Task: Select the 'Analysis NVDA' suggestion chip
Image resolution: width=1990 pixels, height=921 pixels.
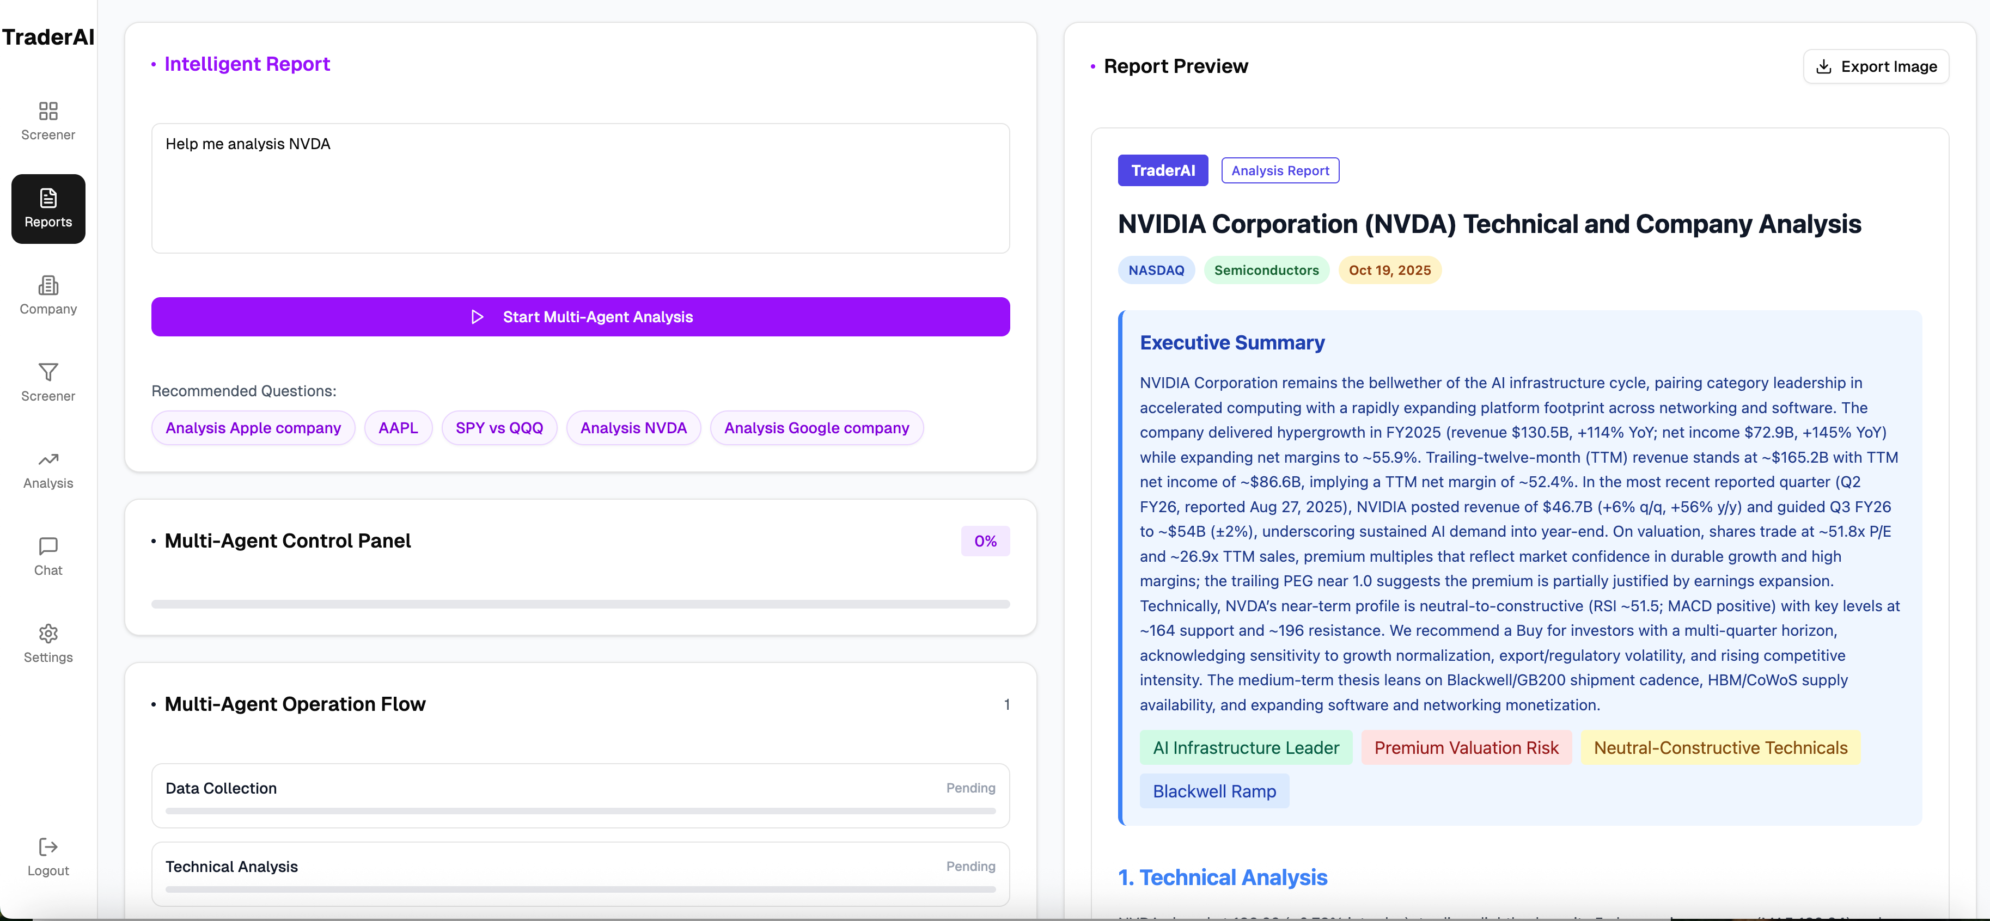Action: (633, 428)
